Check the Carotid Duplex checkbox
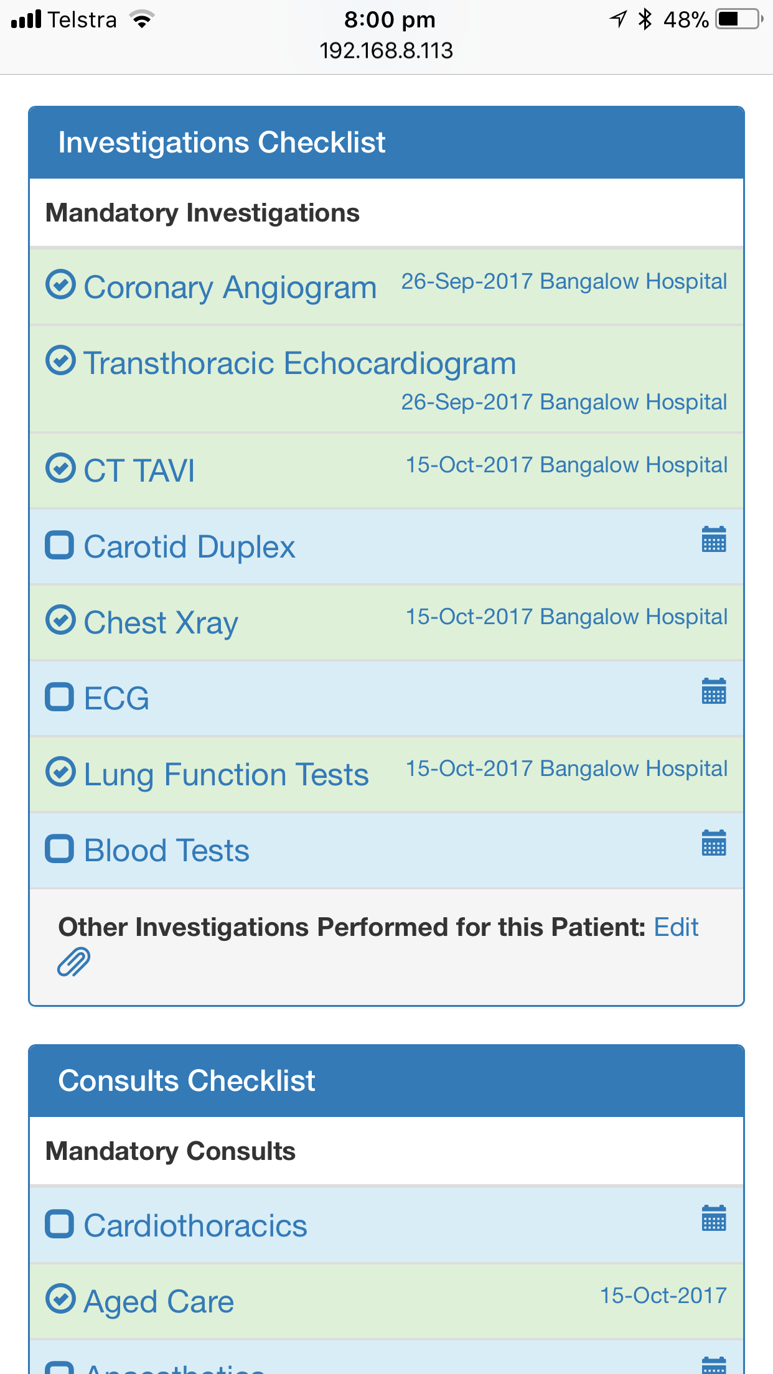This screenshot has width=773, height=1374. coord(60,545)
